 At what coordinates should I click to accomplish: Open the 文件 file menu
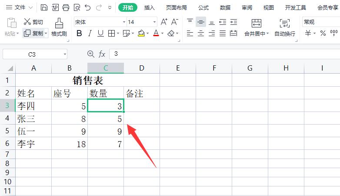[x=16, y=7]
